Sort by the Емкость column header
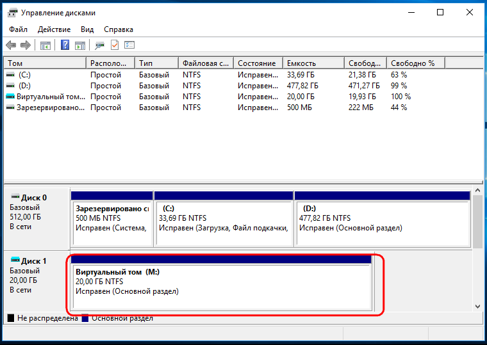The height and width of the screenshot is (345, 487). click(314, 63)
